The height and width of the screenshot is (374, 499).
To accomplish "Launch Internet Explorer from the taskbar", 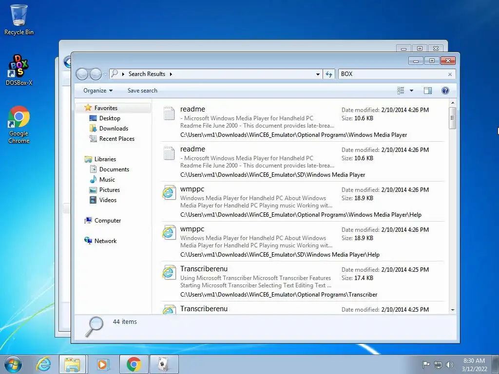I will [x=43, y=364].
